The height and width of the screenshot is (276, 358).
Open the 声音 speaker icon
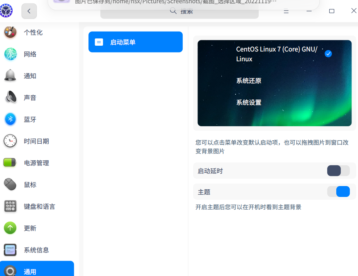tap(10, 97)
